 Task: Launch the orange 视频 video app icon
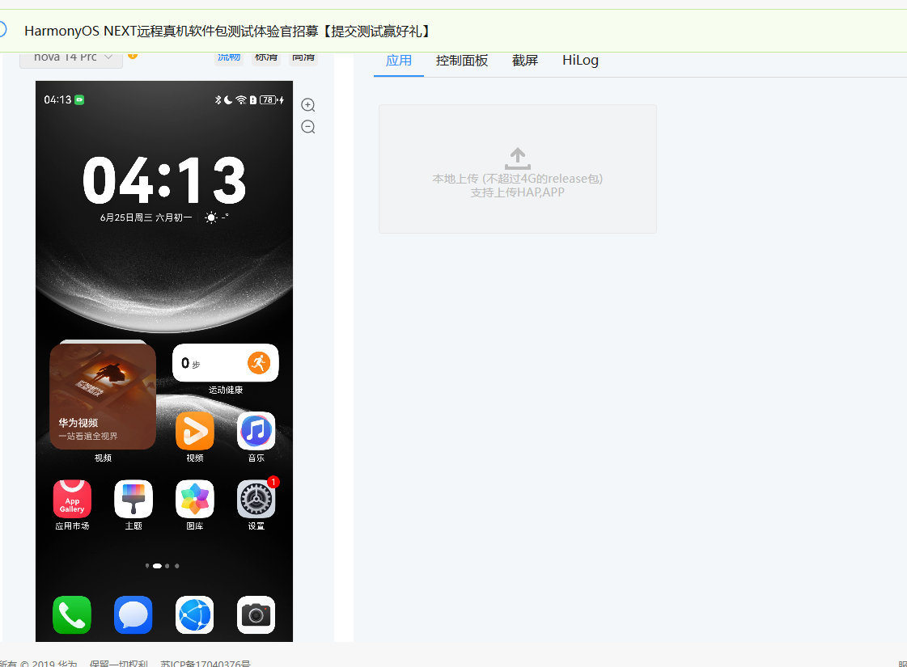pyautogui.click(x=194, y=431)
